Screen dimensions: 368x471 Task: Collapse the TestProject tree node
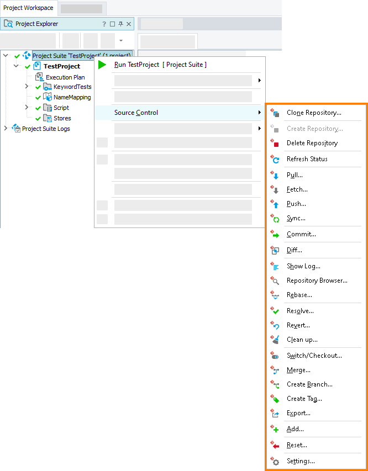point(16,66)
